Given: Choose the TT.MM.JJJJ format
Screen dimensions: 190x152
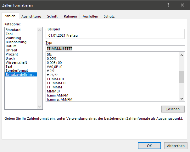Looking at the screenshot, I should (112, 79).
